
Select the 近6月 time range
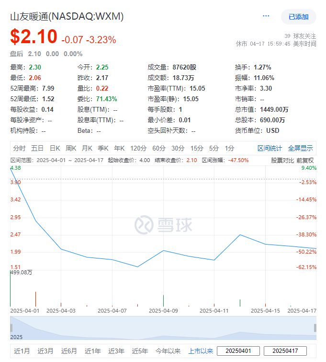[x=69, y=351]
